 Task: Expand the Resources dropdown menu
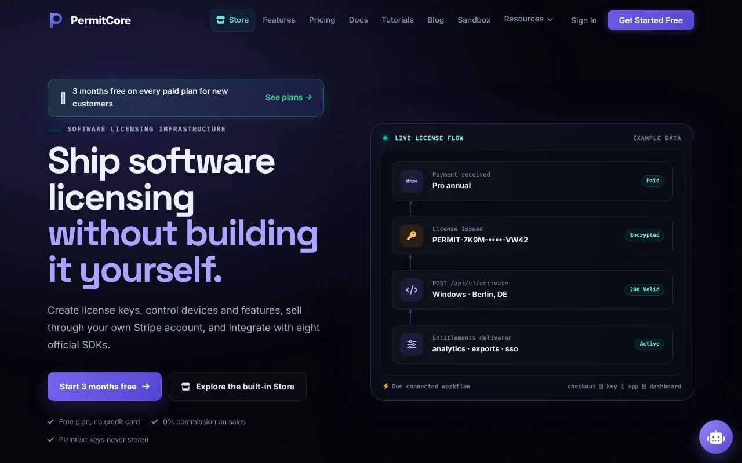(x=529, y=19)
